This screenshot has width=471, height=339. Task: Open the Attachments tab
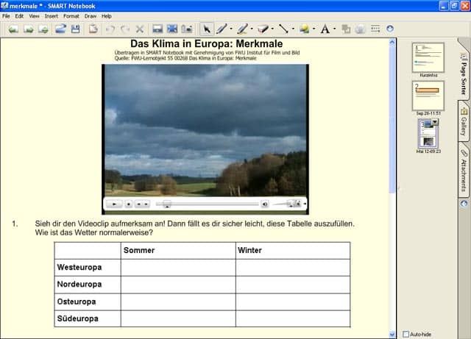(x=464, y=171)
